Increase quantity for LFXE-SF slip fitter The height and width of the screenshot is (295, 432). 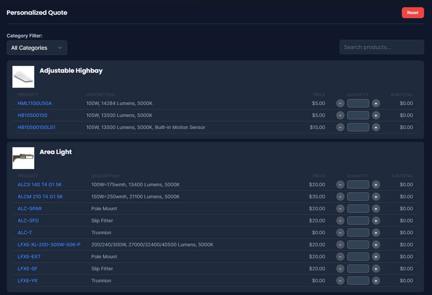(x=376, y=269)
